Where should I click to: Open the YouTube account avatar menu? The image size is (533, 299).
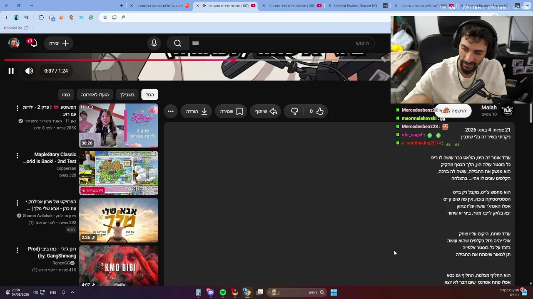coord(14,43)
